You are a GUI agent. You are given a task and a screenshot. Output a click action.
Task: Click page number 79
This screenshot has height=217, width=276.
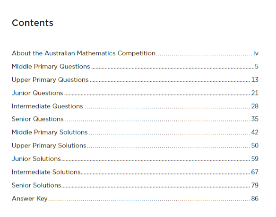click(255, 185)
